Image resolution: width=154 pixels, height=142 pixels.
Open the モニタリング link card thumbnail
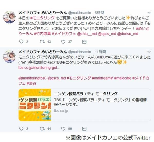point(35,105)
